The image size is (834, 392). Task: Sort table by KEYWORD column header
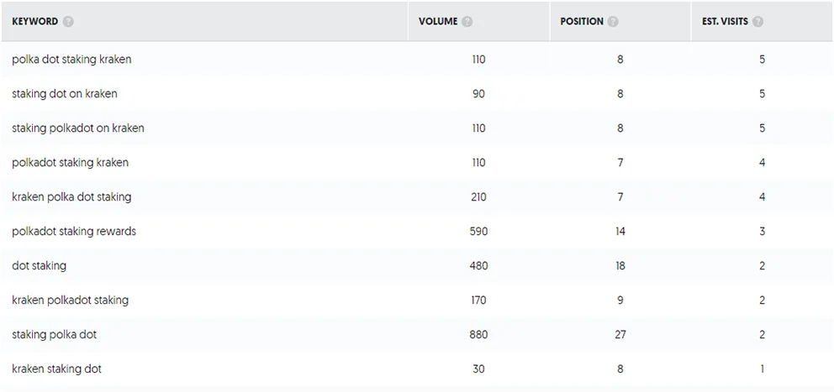(x=34, y=22)
